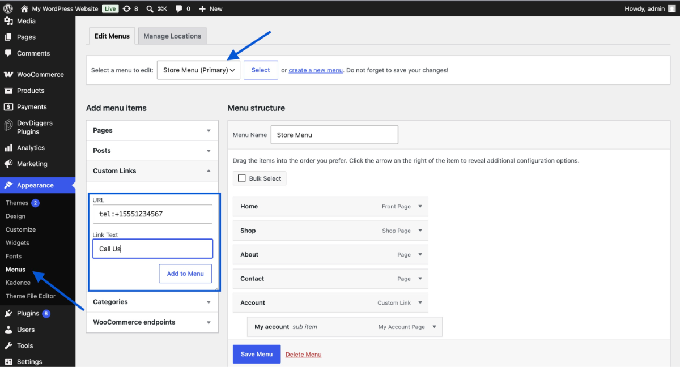680x367 pixels.
Task: Open the Design submenu item
Action: coord(15,216)
